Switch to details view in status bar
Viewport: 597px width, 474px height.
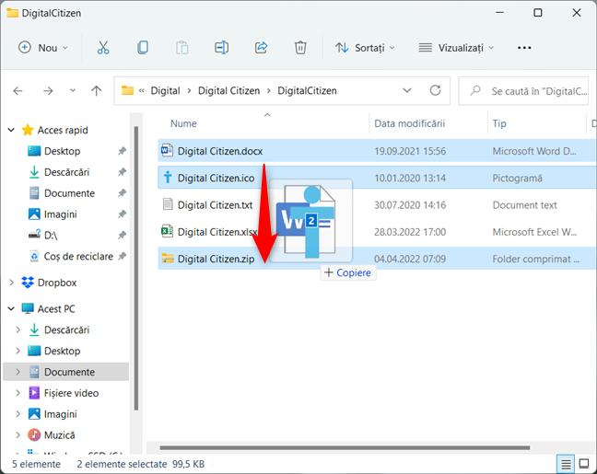coord(566,464)
